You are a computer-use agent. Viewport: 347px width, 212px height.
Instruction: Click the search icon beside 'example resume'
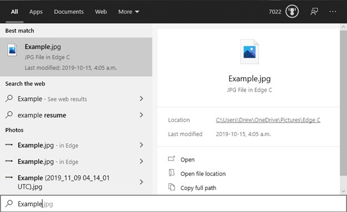(x=9, y=115)
